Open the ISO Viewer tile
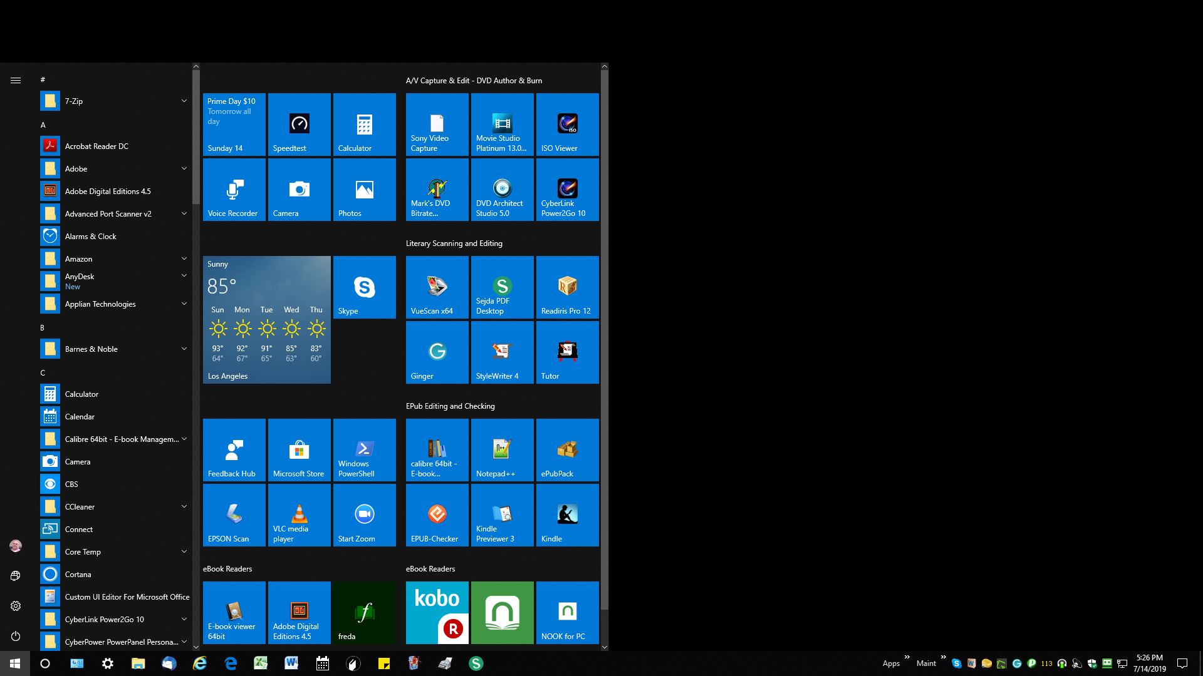The height and width of the screenshot is (676, 1203). tap(567, 125)
